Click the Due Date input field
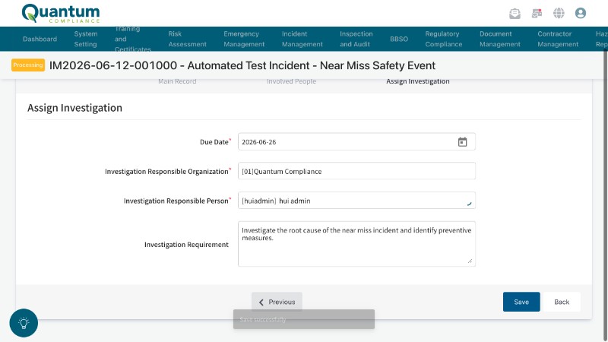Image resolution: width=608 pixels, height=342 pixels. click(x=356, y=142)
